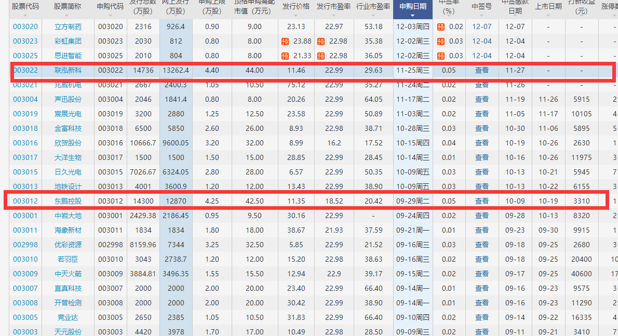Click the 预 badge before price 21.33
This screenshot has height=336, width=618.
(x=285, y=56)
